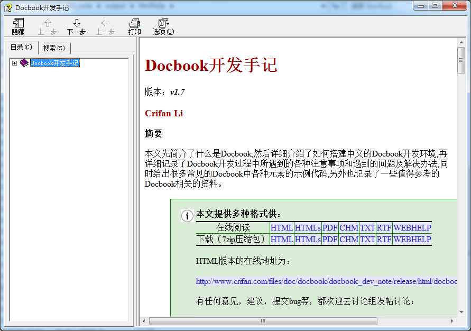471x331 pixels.
Task: Open the online reading HTMLs link
Action: pos(308,228)
